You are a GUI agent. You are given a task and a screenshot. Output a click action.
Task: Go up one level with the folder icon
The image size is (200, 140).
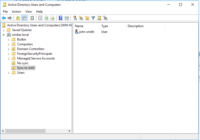[x=18, y=18]
